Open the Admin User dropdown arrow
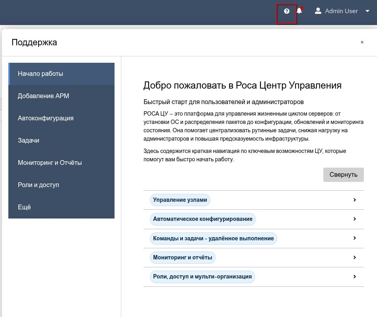The height and width of the screenshot is (317, 377). coord(367,11)
